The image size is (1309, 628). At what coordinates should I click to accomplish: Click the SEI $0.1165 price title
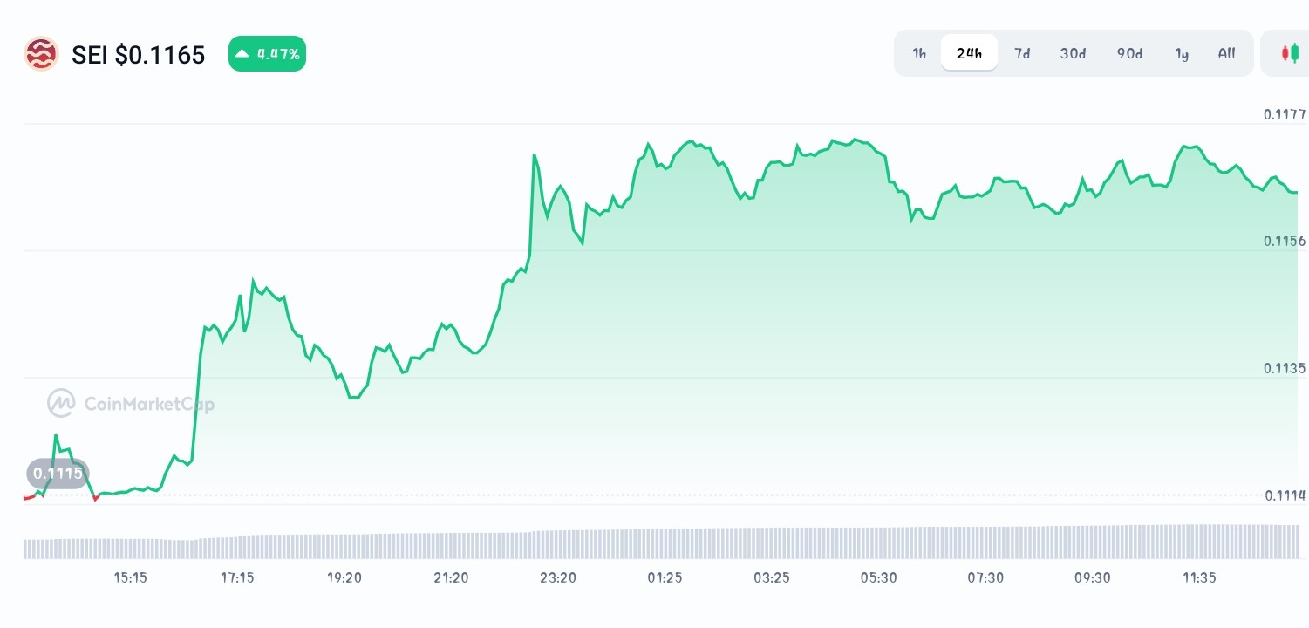coord(139,55)
